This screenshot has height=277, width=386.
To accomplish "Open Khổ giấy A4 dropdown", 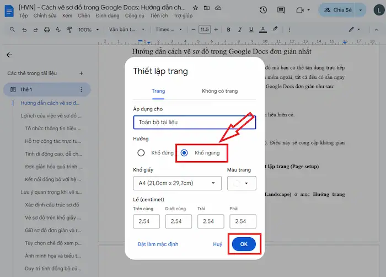I will [177, 183].
